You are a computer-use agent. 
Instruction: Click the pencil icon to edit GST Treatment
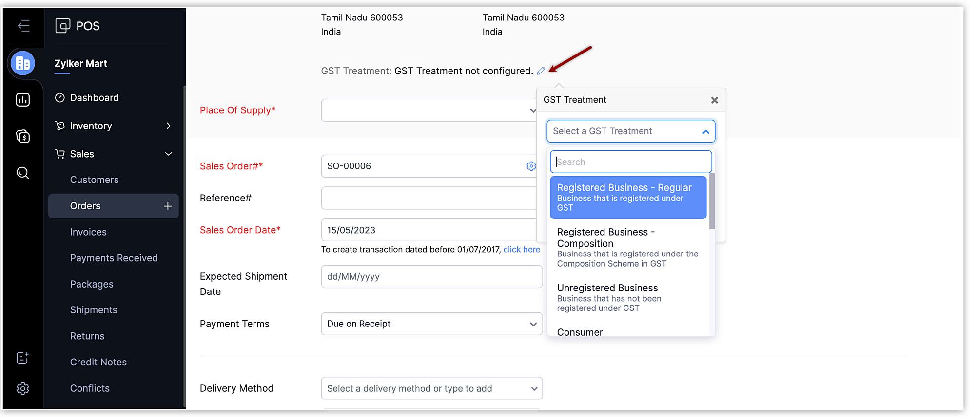(541, 71)
